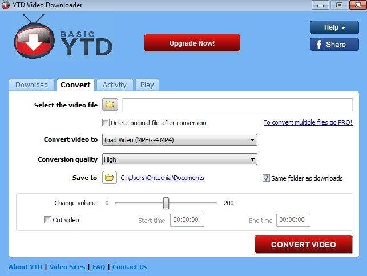Open folder browser for selecting video file
This screenshot has height=276, width=367.
coord(109,105)
